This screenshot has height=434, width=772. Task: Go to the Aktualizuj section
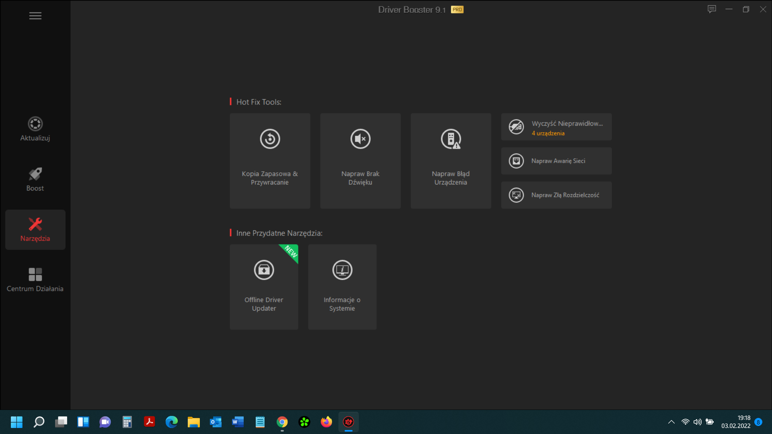pyautogui.click(x=35, y=129)
